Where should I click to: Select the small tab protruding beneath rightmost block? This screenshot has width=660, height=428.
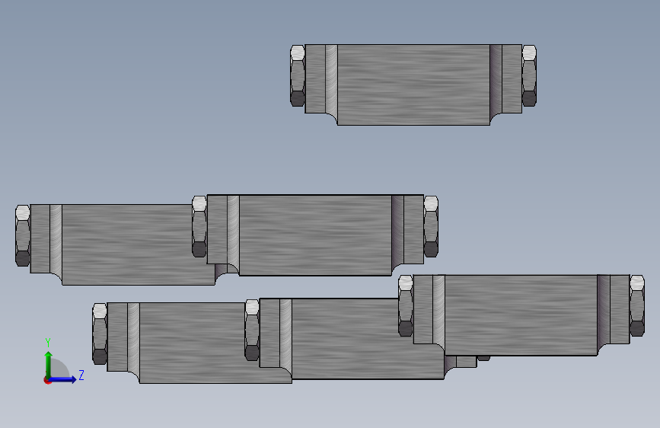pyautogui.click(x=467, y=362)
